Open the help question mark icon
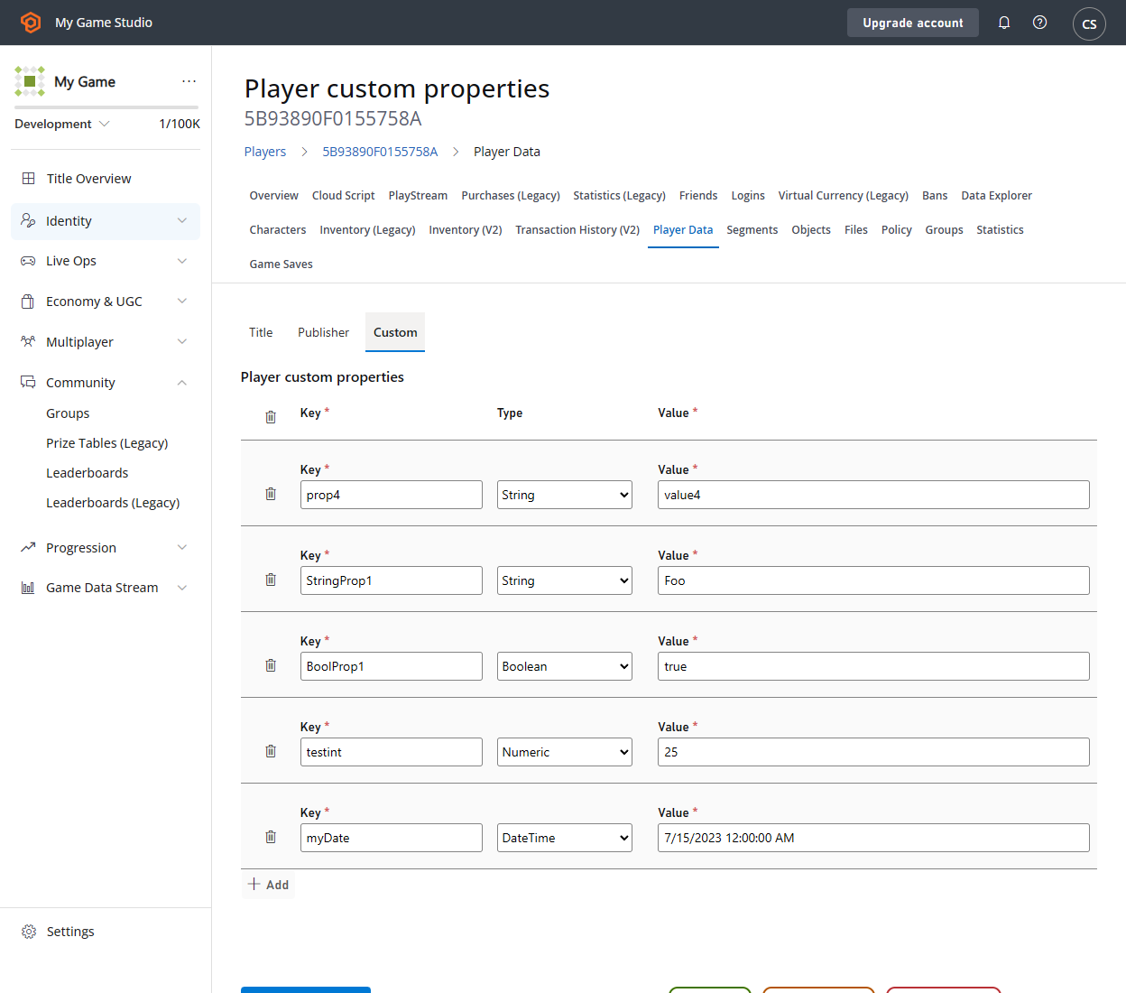The height and width of the screenshot is (993, 1126). pyautogui.click(x=1040, y=23)
